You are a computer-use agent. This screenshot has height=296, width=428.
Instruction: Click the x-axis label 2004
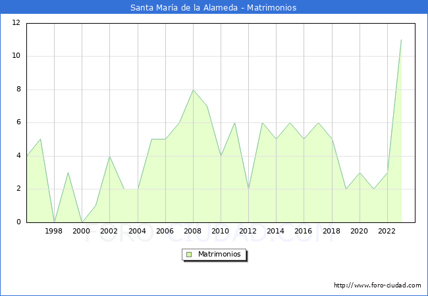coord(137,231)
